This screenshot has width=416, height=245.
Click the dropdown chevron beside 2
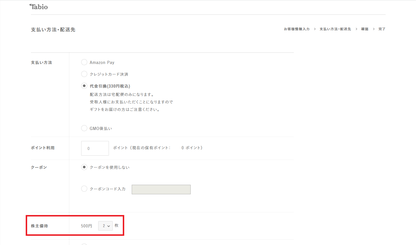[109, 226]
